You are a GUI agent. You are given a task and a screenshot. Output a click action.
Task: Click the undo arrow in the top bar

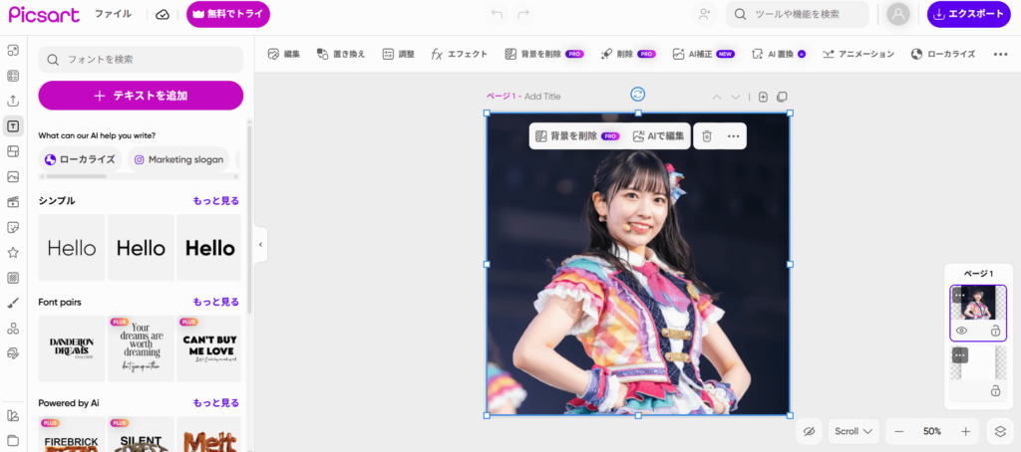[499, 14]
